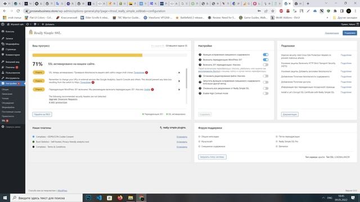Screen dimensions: 360x202
Task: Dismiss the third progress notice with X
Action: click(x=179, y=90)
